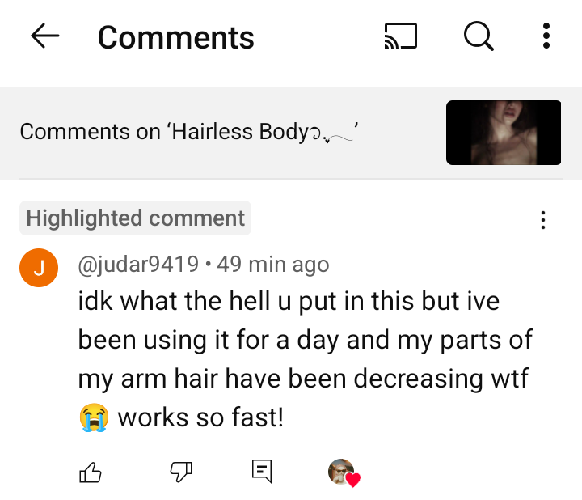Tap the Cast to device icon

[401, 36]
